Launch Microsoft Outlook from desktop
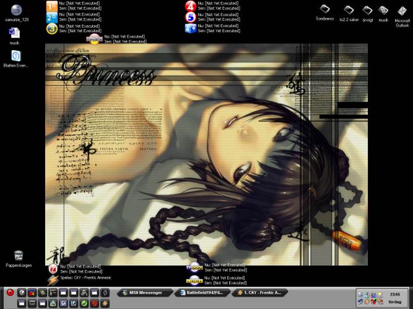 click(402, 11)
